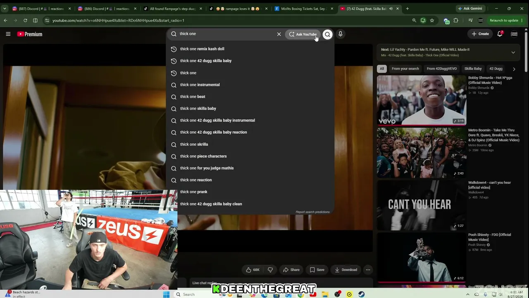Image resolution: width=529 pixels, height=298 pixels.
Task: Dislike the video
Action: (x=270, y=270)
